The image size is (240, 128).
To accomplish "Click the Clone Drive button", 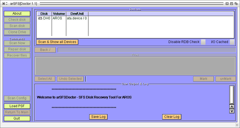I will (17, 32).
